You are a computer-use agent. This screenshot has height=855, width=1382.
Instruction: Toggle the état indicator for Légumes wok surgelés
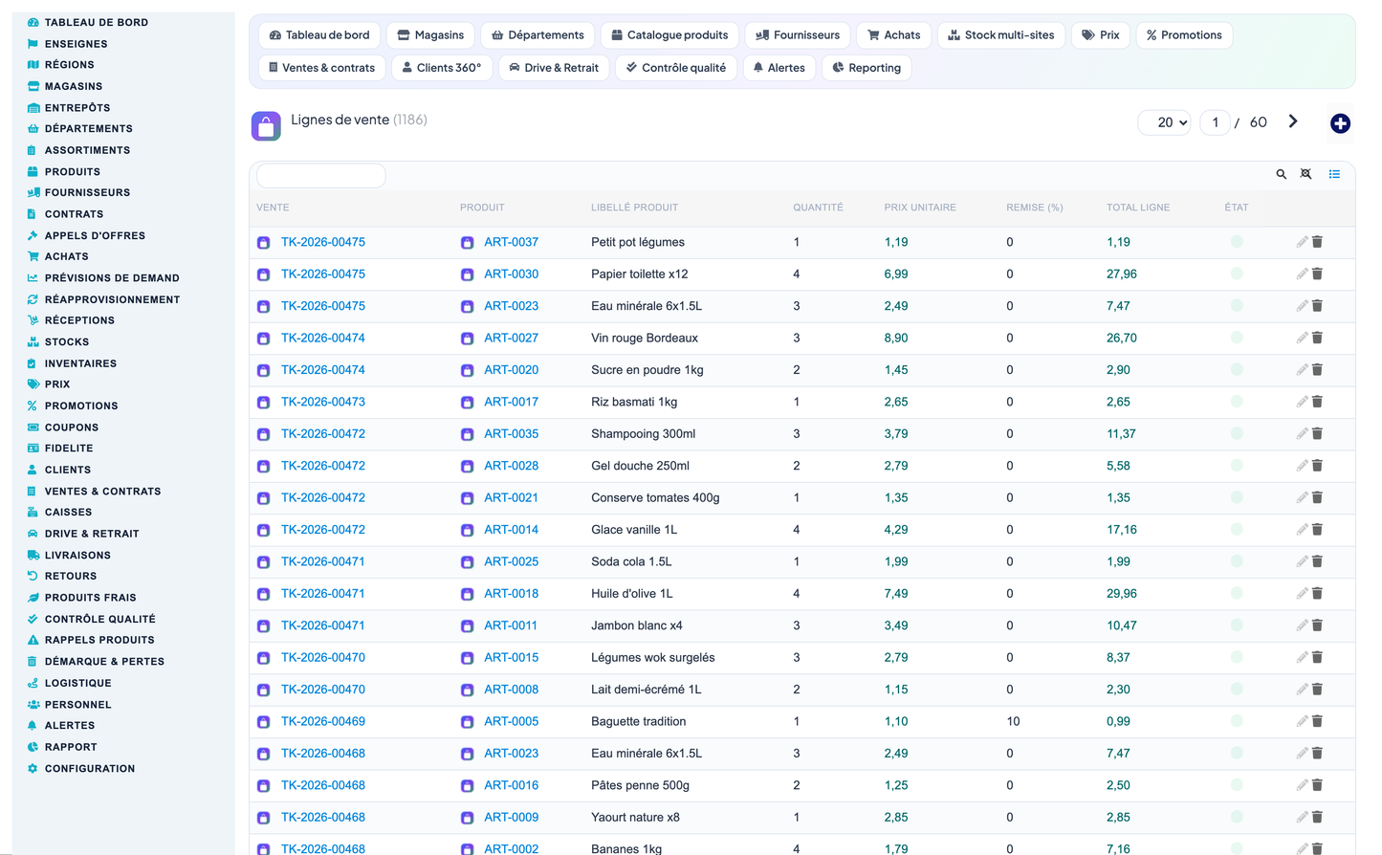[1237, 657]
